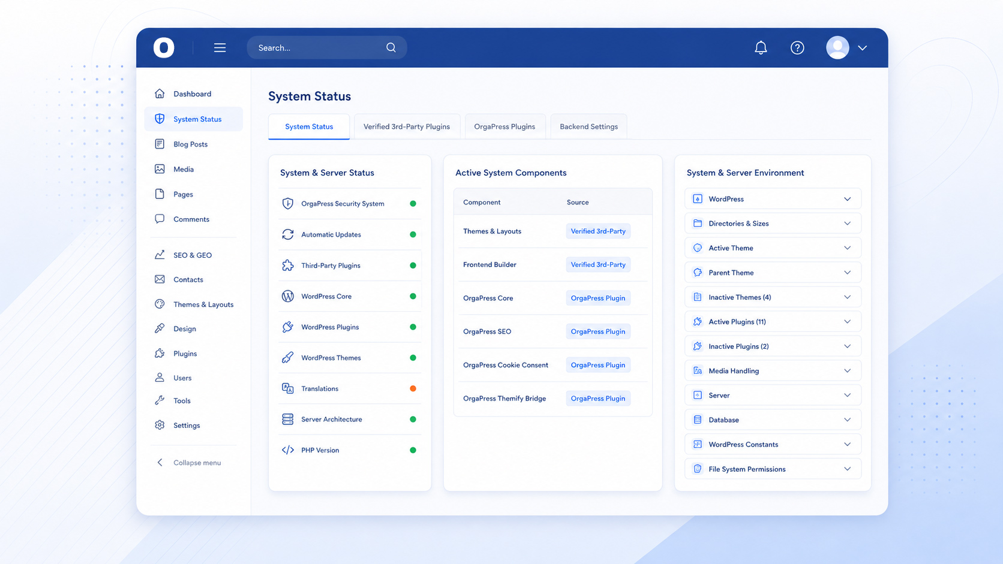Click OrgaPress Plugin badge for OrgaPress SEO
This screenshot has width=1003, height=564.
coord(598,331)
